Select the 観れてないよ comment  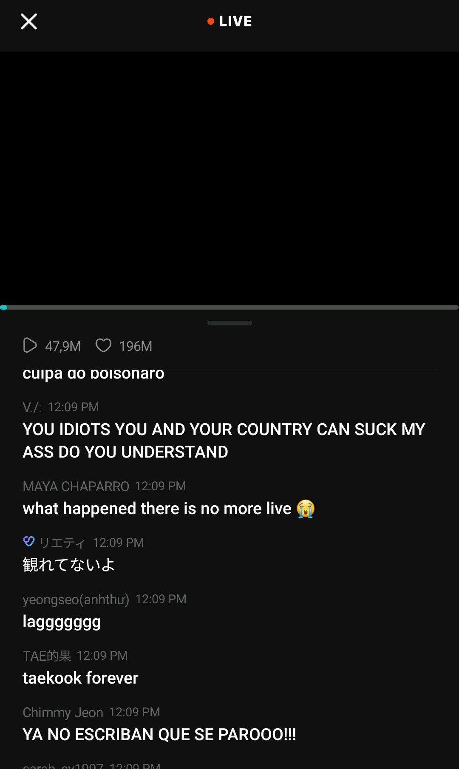[68, 565]
